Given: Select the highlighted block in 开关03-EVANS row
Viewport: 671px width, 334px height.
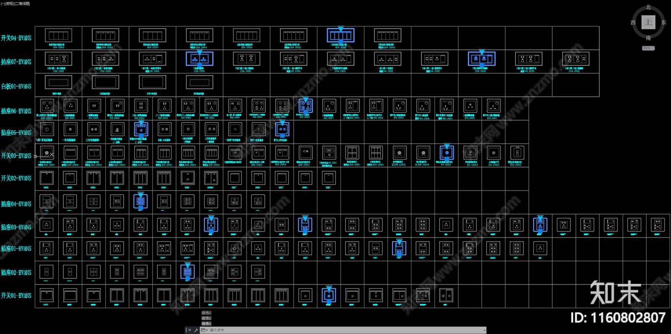Looking at the screenshot, I should point(447,152).
